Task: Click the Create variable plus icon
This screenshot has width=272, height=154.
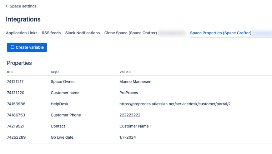Action: click(13, 47)
